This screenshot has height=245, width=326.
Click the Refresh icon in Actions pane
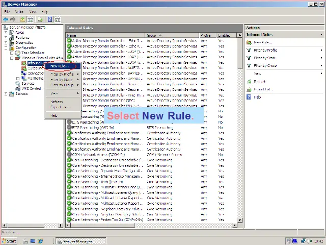click(x=249, y=82)
